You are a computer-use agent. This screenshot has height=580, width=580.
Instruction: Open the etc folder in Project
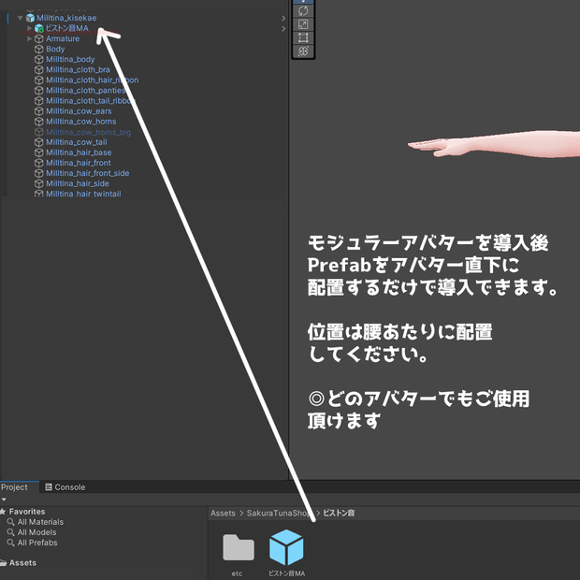click(x=239, y=547)
